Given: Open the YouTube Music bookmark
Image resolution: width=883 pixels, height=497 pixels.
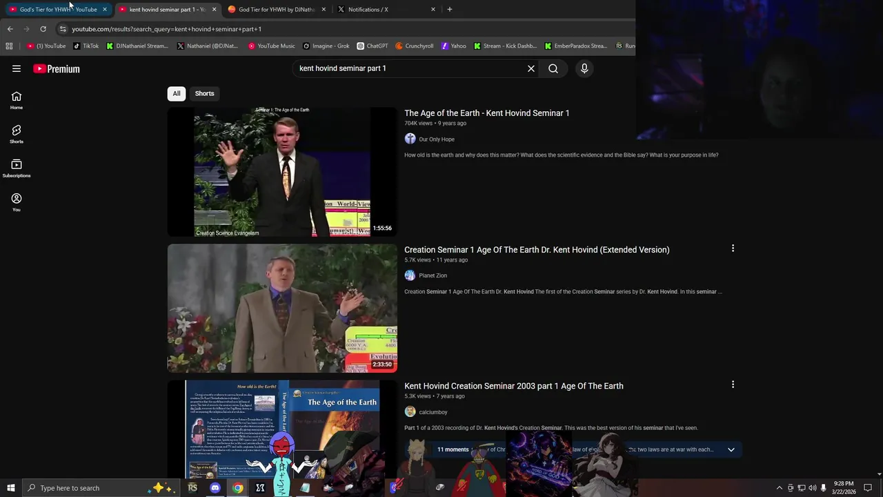Looking at the screenshot, I should point(271,46).
